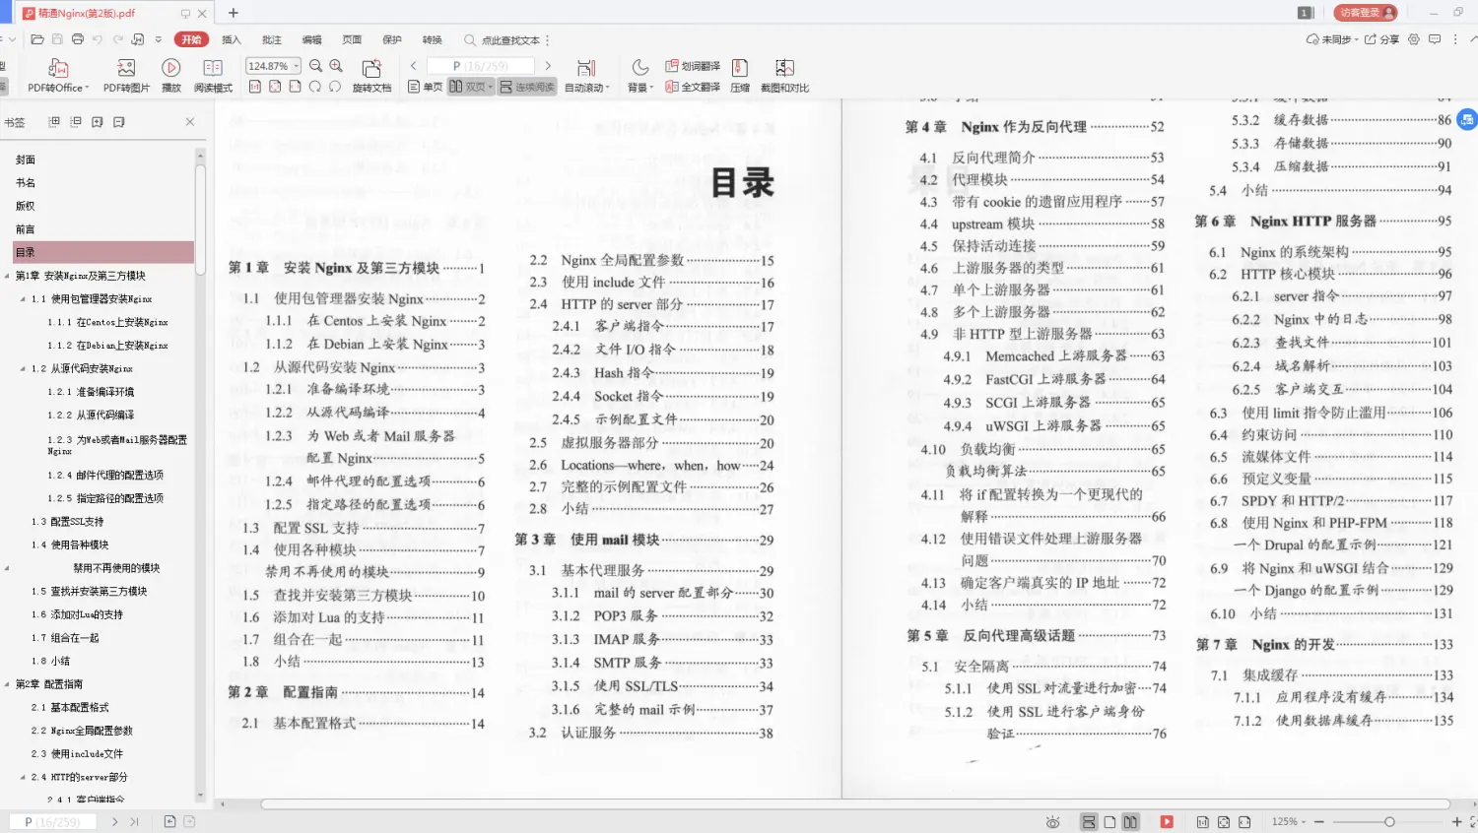Click 访客登录 guest login button
Screen dimensions: 1478x833
click(1367, 13)
